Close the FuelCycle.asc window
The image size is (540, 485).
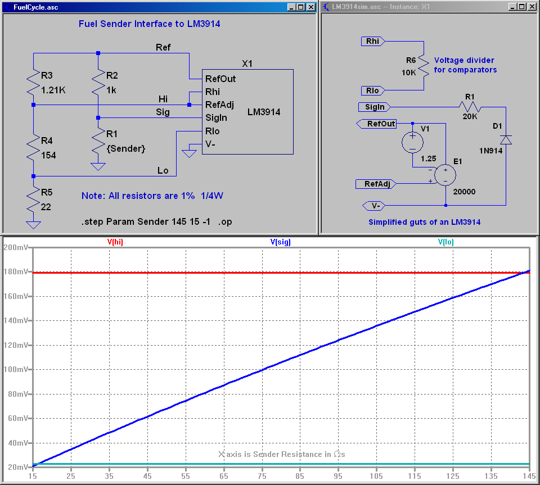[311, 7]
